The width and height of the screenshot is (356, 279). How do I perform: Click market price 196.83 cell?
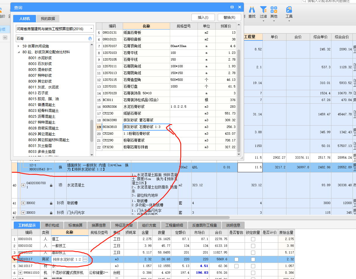(199, 273)
